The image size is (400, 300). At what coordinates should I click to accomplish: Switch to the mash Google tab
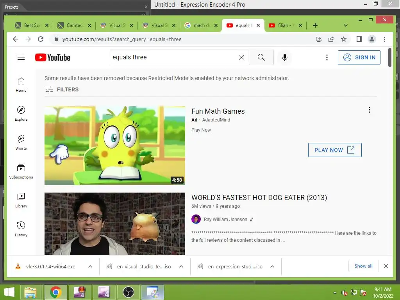coord(201,25)
